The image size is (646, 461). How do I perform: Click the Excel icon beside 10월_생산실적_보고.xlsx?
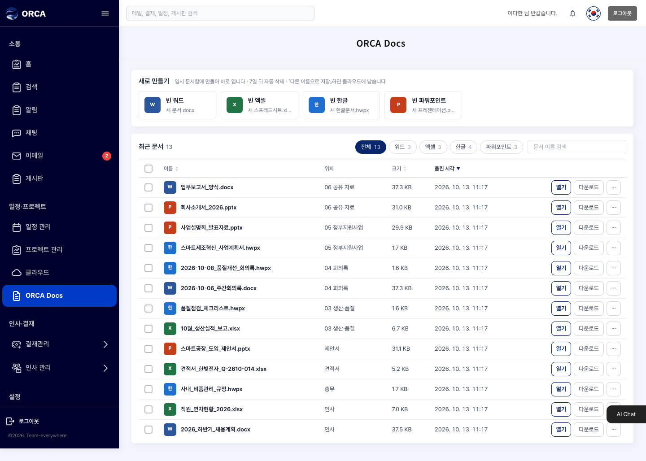click(170, 329)
